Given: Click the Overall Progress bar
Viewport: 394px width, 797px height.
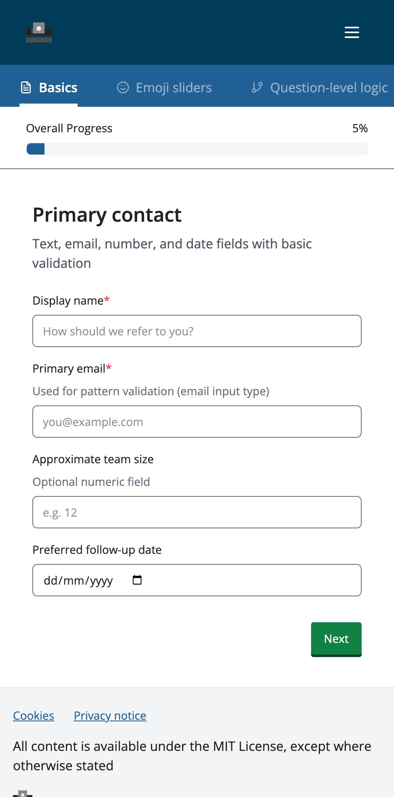Looking at the screenshot, I should coord(197,149).
